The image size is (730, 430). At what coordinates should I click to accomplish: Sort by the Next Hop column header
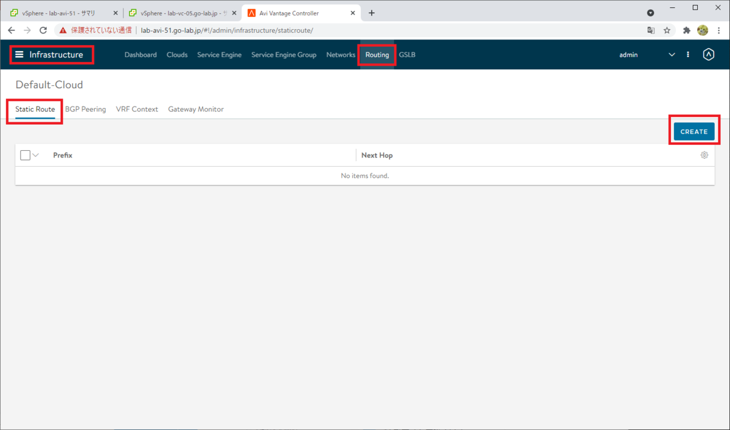[377, 155]
